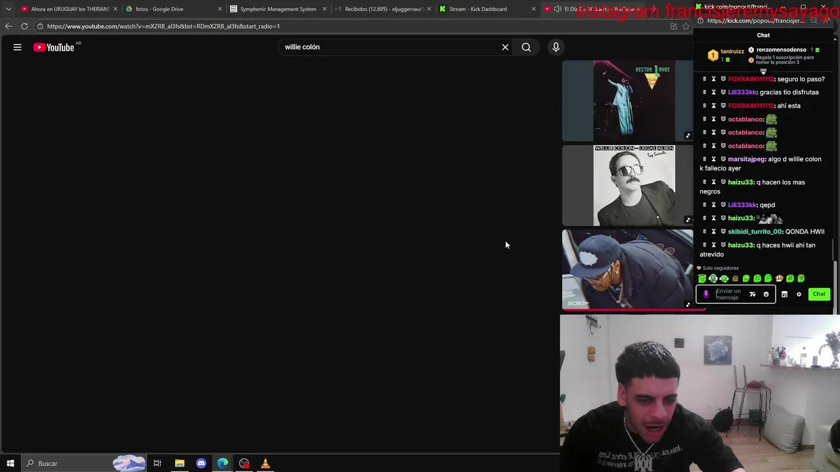Switch to 'Stream - Kick Dashboard' tab
The width and height of the screenshot is (840, 472).
[x=487, y=9]
